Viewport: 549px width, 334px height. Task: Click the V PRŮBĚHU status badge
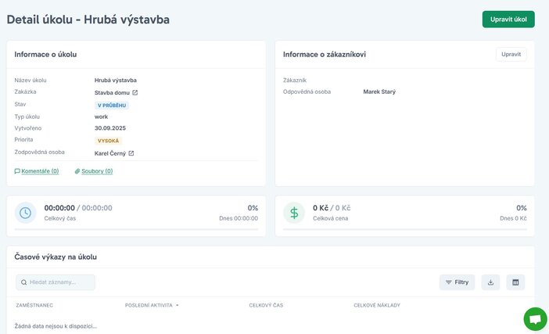tap(112, 105)
